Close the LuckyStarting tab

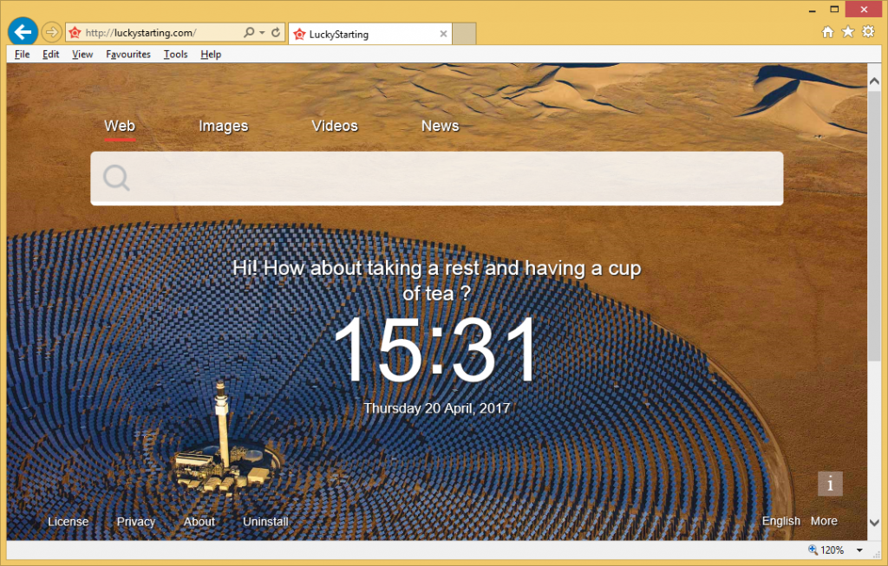pos(444,35)
